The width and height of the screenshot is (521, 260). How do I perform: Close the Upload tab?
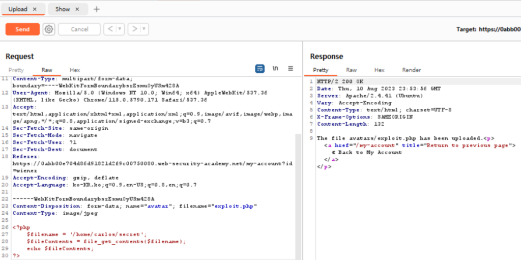(35, 9)
